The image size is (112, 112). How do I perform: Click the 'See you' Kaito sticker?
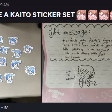pyautogui.click(x=13, y=41)
